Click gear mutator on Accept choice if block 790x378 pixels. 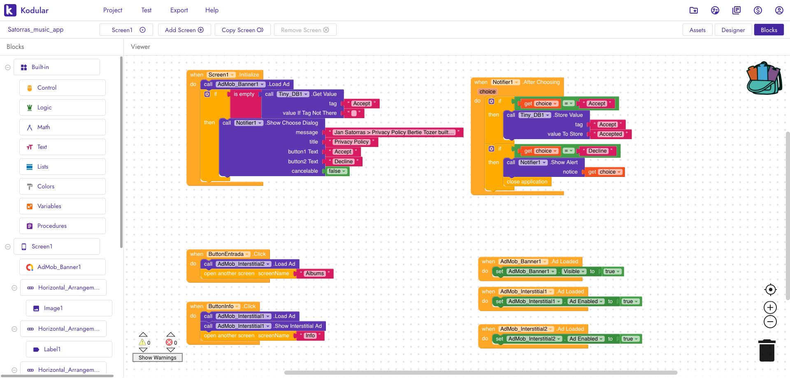491,101
